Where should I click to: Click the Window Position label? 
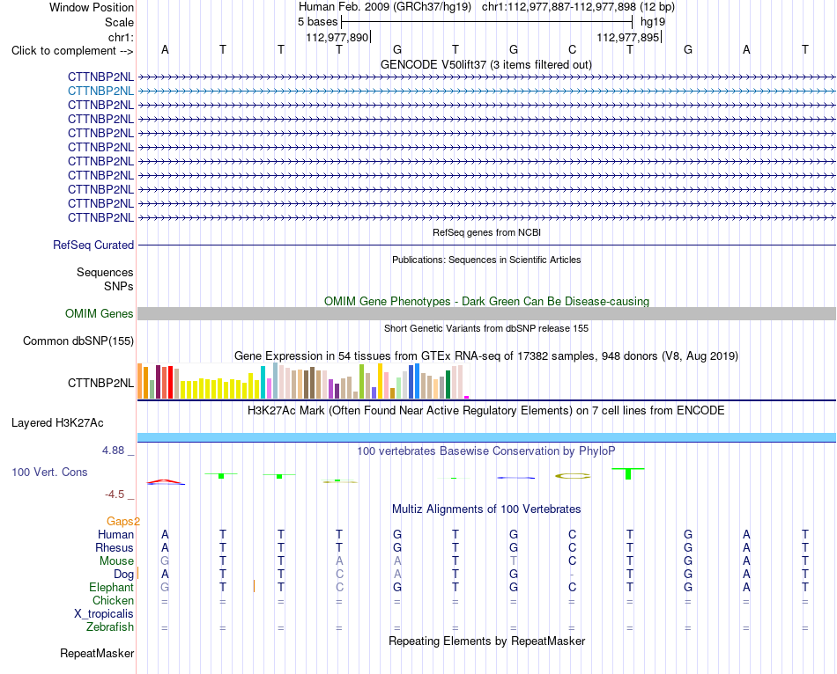click(92, 7)
